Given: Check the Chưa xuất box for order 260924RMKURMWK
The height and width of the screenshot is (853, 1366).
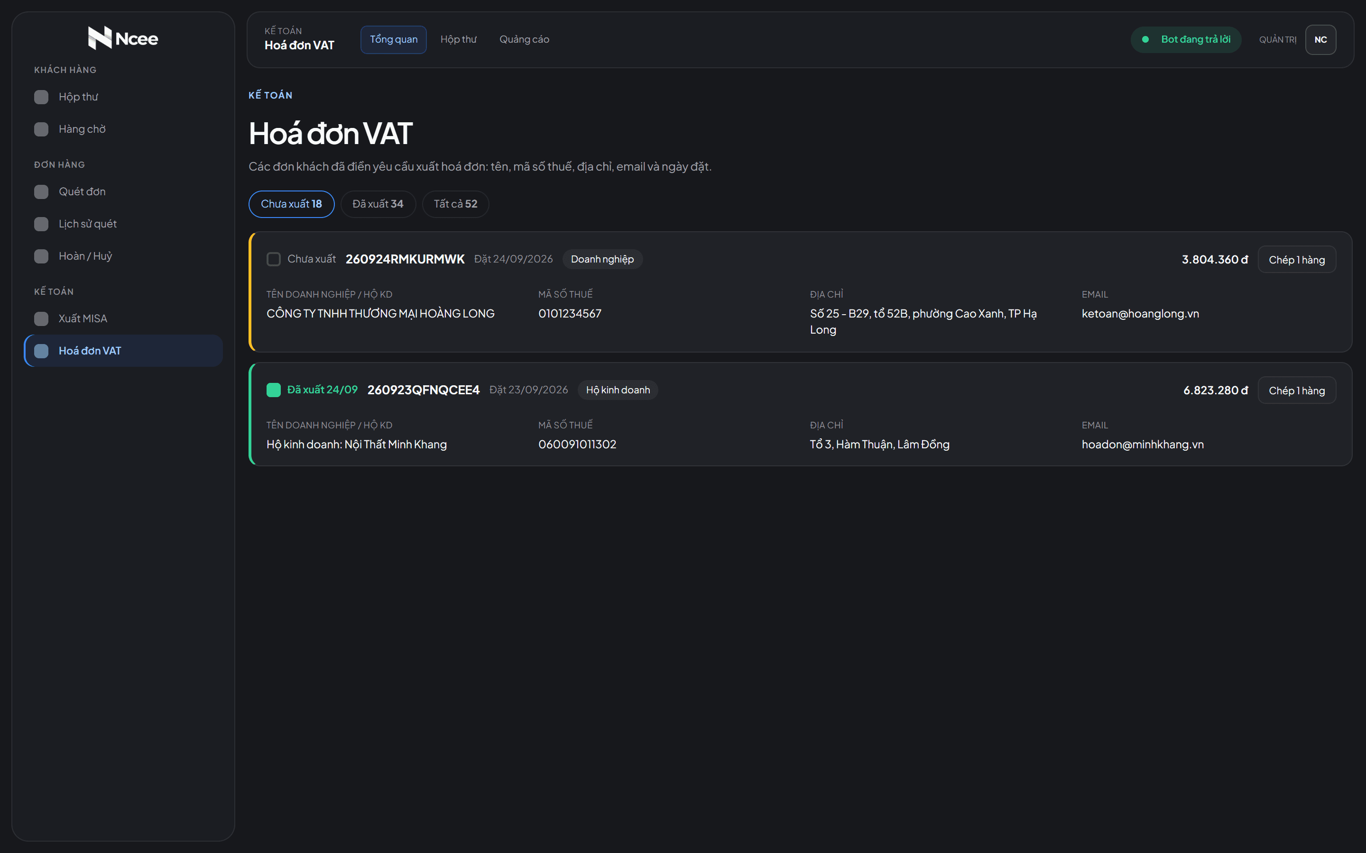Looking at the screenshot, I should pyautogui.click(x=273, y=259).
